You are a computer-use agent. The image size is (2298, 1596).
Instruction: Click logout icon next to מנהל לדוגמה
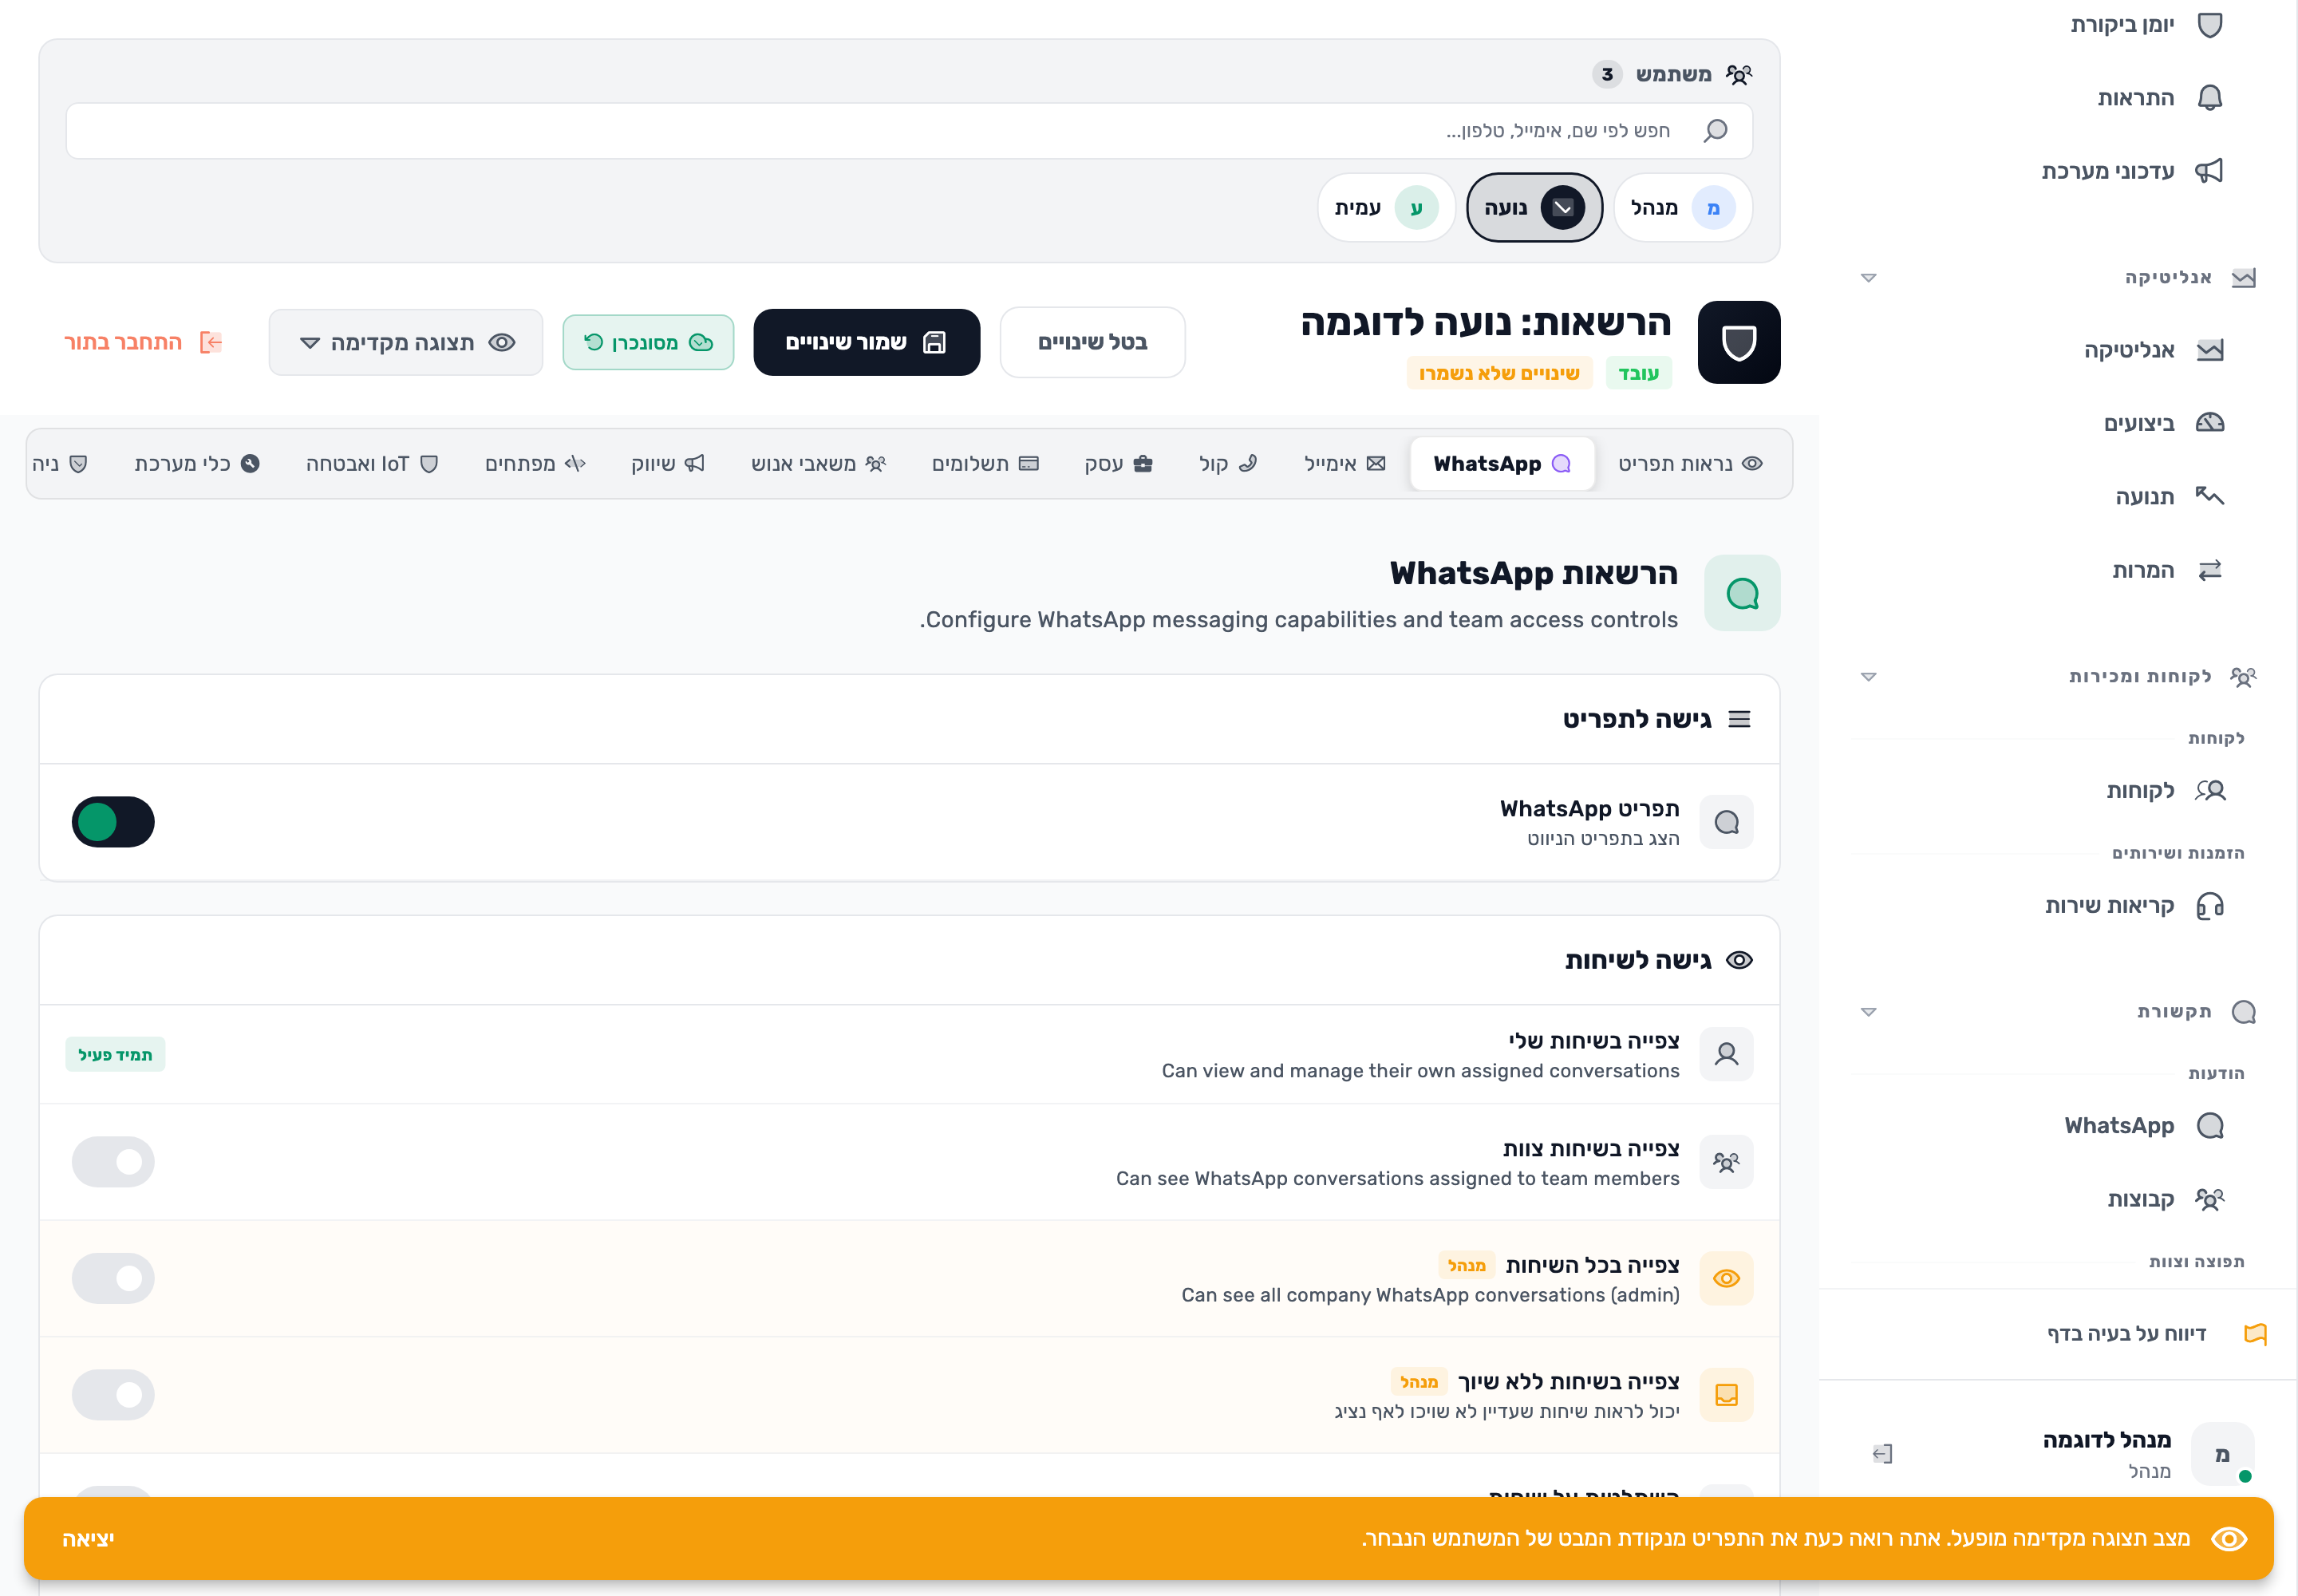point(1882,1454)
